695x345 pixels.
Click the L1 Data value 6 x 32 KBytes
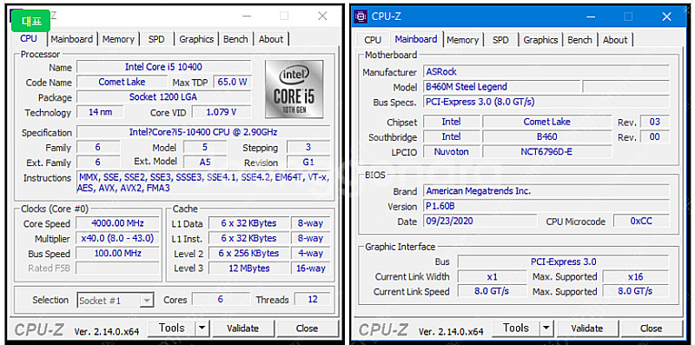(248, 223)
